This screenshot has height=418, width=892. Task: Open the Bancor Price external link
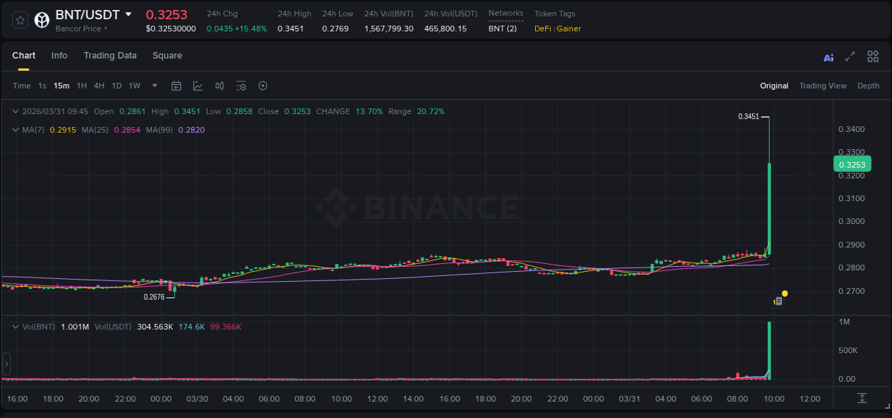point(77,29)
